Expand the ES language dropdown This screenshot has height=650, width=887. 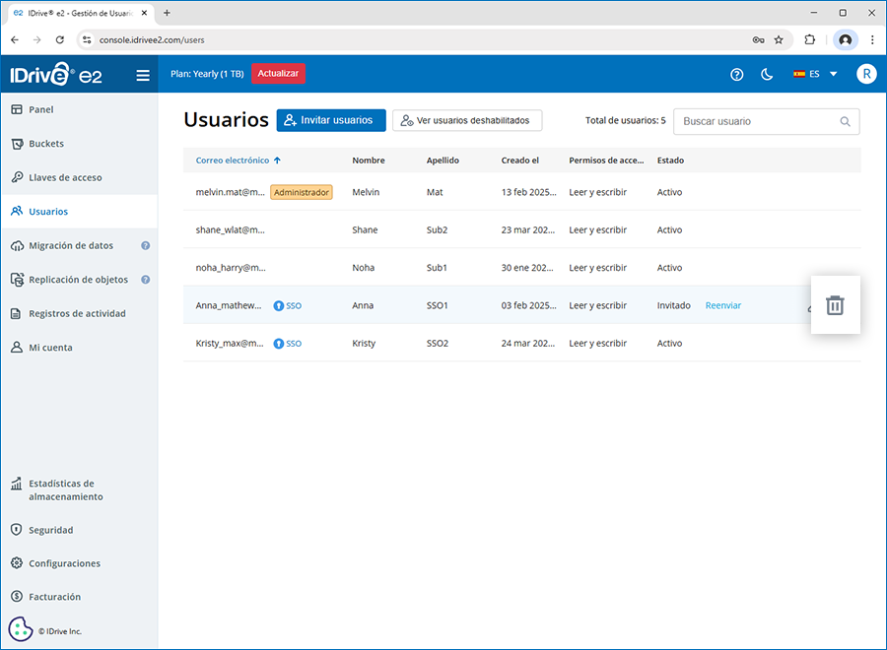(815, 75)
